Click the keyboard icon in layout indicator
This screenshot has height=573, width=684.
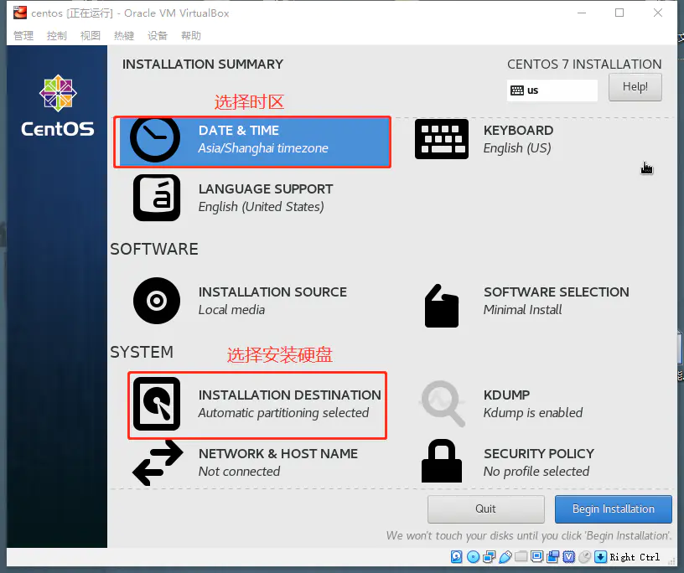point(517,90)
